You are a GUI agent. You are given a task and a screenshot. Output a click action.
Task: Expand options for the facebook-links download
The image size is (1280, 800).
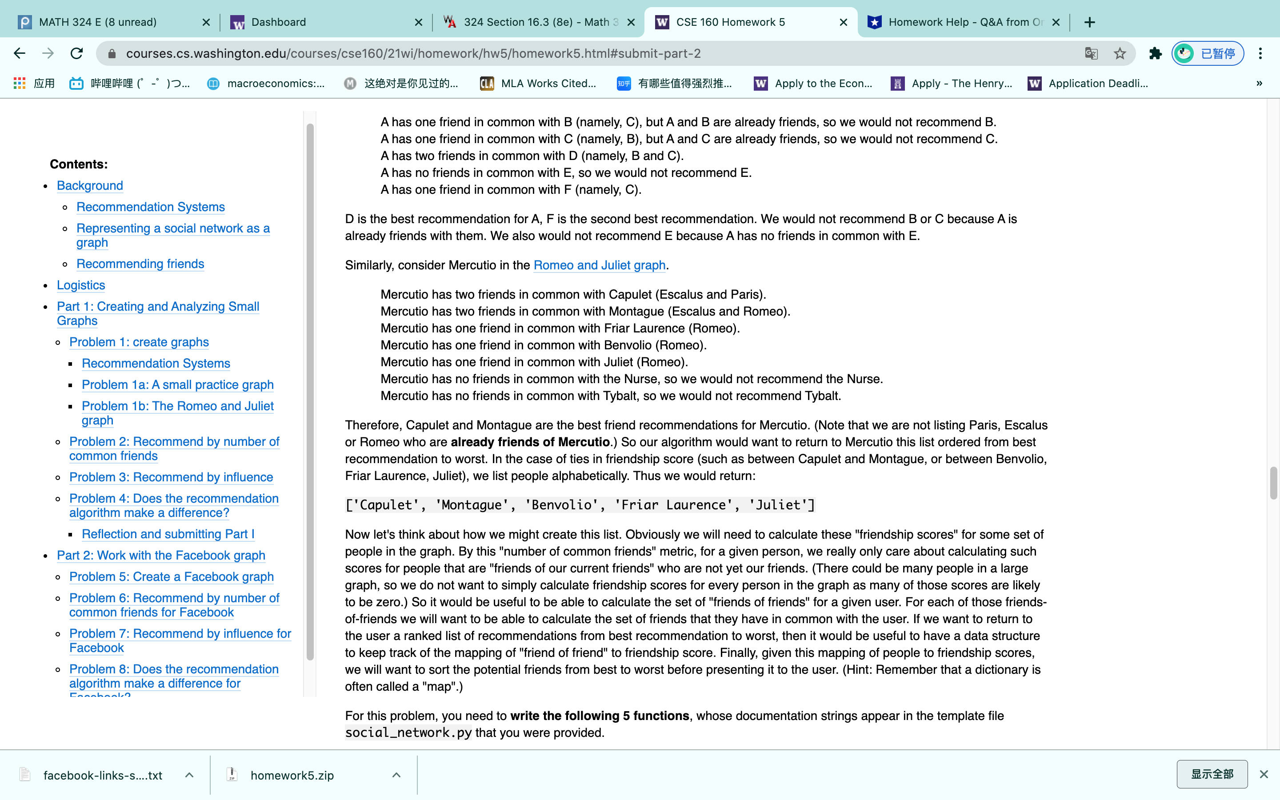tap(189, 775)
